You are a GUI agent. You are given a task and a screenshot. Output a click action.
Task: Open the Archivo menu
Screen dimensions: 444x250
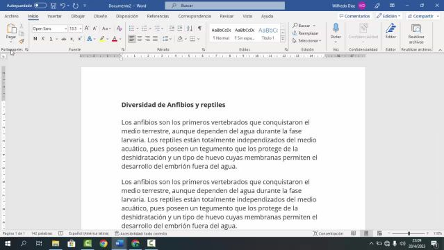point(11,16)
